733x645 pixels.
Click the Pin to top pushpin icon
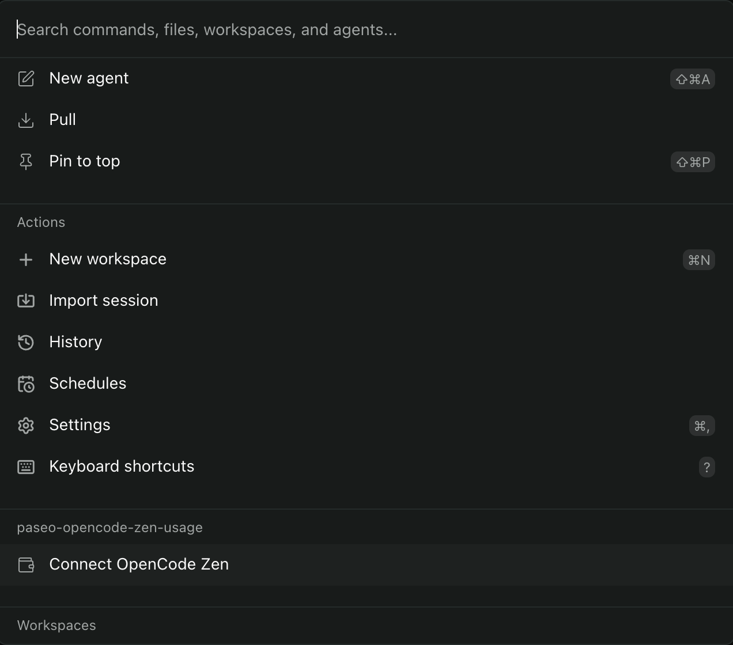click(26, 161)
